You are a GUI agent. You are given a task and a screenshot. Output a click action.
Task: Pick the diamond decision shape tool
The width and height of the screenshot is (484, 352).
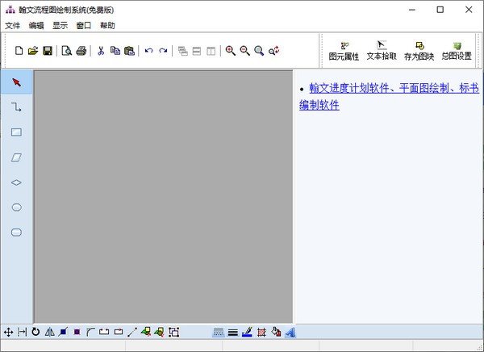tap(16, 182)
